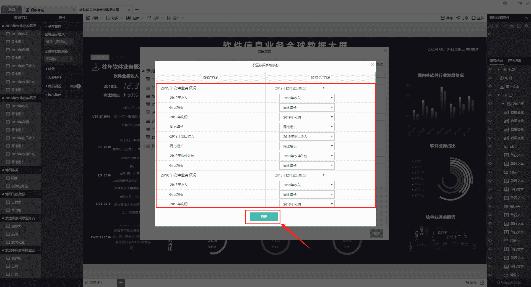Select the horizontal bar chart favorite component icon
Viewport: 531px width, 287px height.
(498, 26)
